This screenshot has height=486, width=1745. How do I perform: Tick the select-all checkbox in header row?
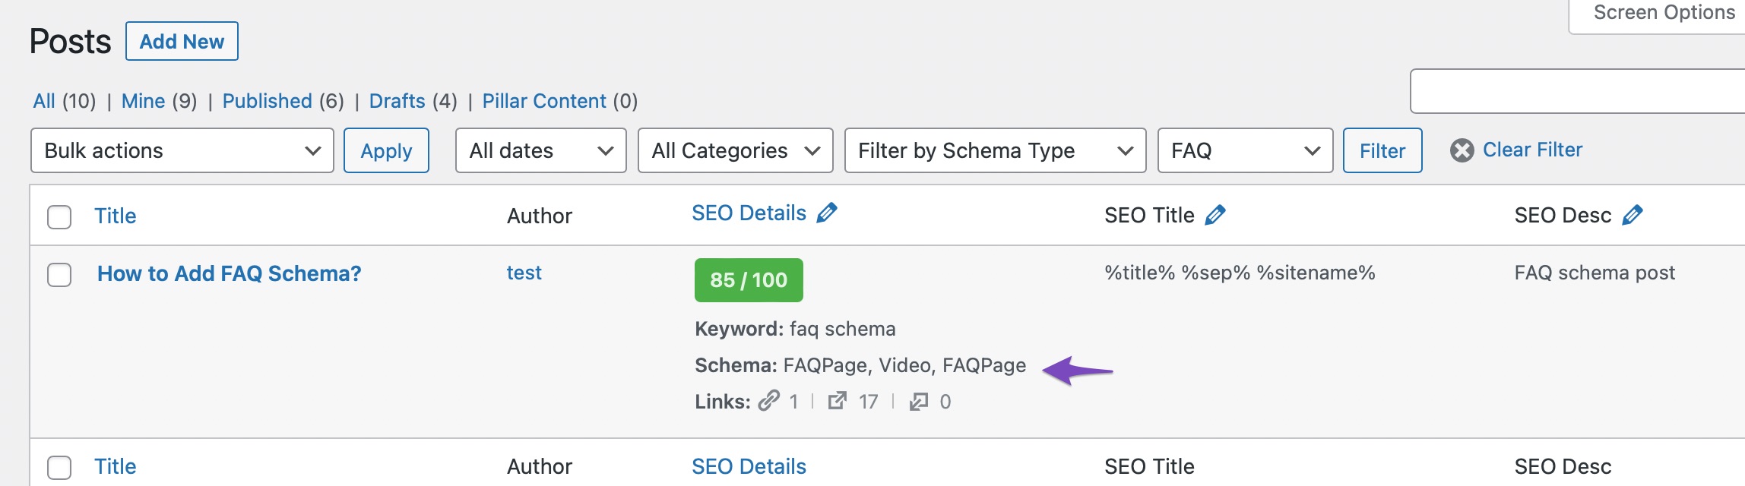(59, 216)
